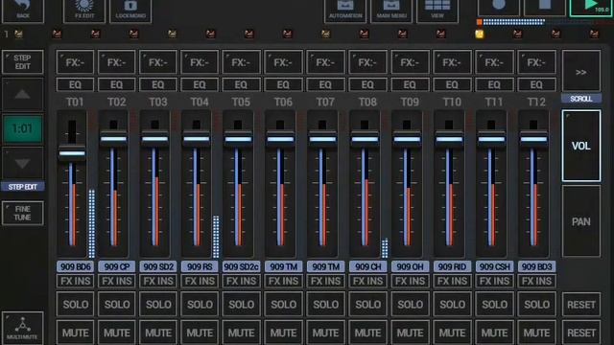Open the FX:- slot for track T04
Screen dimensions: 614x345
200,62
